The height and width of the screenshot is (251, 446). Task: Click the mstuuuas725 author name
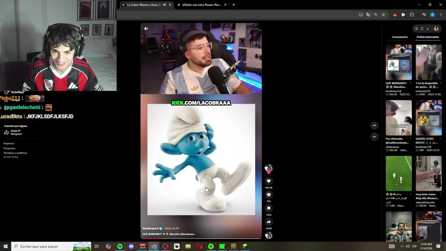click(423, 91)
